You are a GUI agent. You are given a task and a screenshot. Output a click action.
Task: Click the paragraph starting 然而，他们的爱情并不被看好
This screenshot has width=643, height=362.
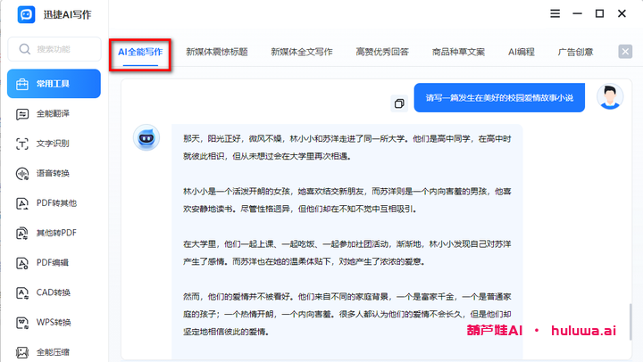347,314
